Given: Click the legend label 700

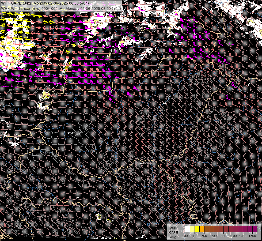Looking at the screenshot, I should (214, 236).
